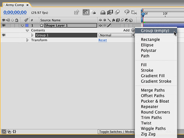Click the Label tag column header
The height and width of the screenshot is (138, 184).
pyautogui.click(x=26, y=20)
